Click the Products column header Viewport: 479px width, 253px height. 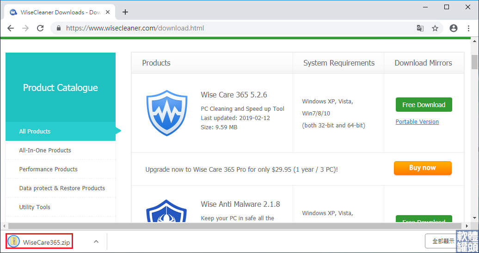pos(156,63)
